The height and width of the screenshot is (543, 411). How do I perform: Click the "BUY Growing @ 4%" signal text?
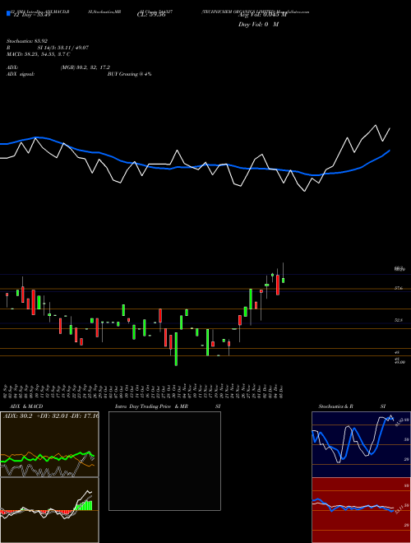click(x=129, y=74)
